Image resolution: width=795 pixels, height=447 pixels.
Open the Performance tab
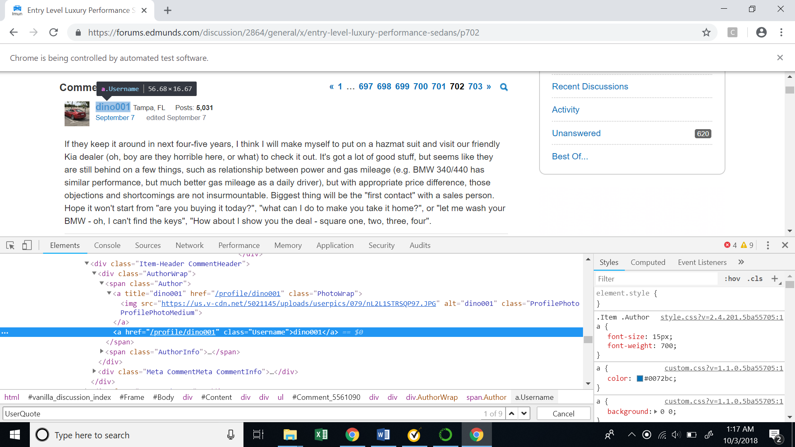239,245
